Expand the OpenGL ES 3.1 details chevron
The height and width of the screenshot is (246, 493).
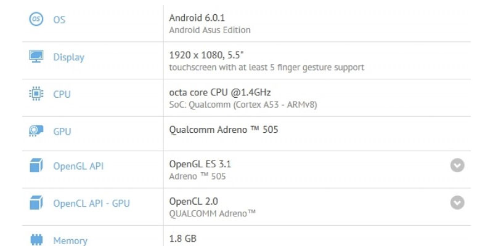point(457,165)
